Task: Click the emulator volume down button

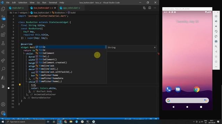Action: click(x=216, y=26)
